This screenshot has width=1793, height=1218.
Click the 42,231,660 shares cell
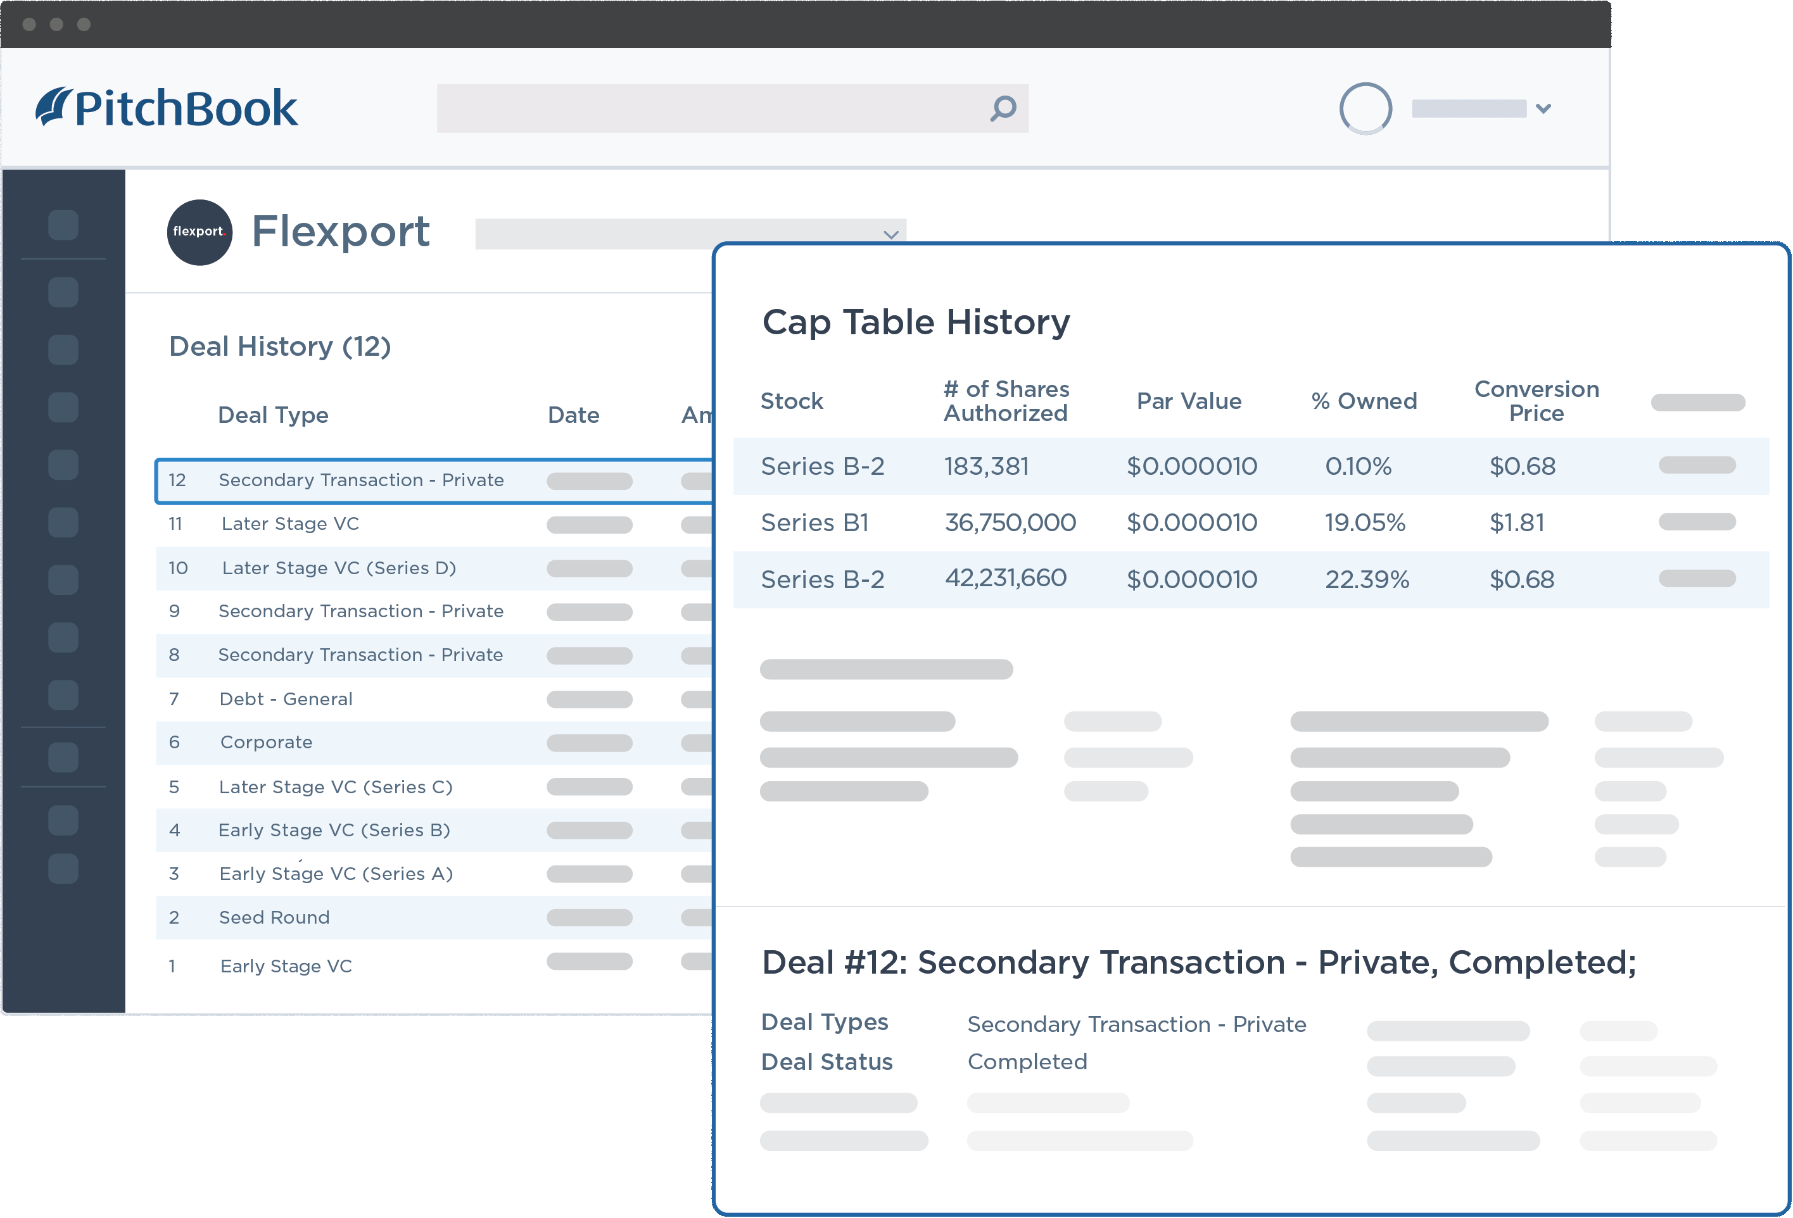coord(1005,579)
